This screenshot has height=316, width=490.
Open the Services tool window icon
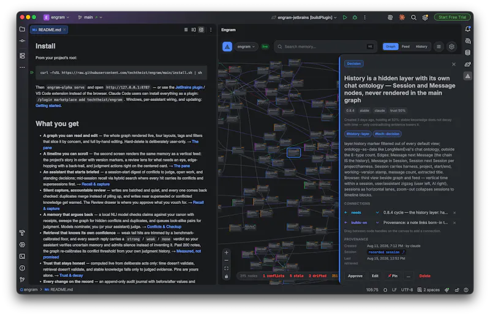pyautogui.click(x=22, y=245)
